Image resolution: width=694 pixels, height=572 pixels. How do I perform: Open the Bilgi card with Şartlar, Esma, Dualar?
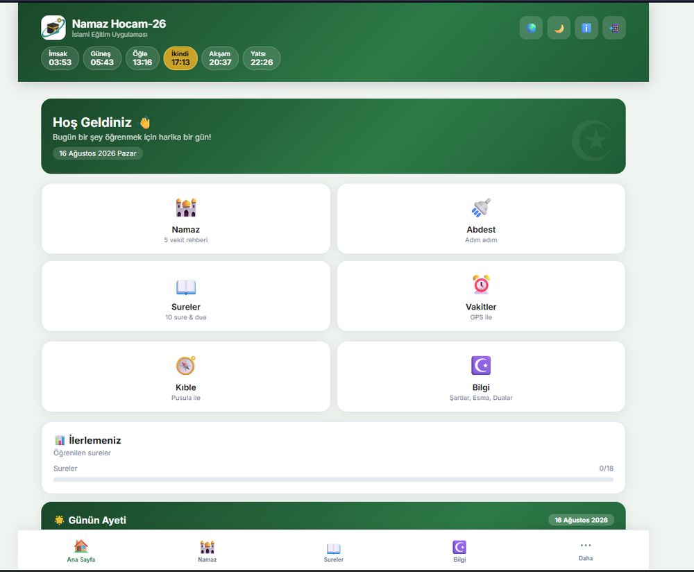pos(481,376)
